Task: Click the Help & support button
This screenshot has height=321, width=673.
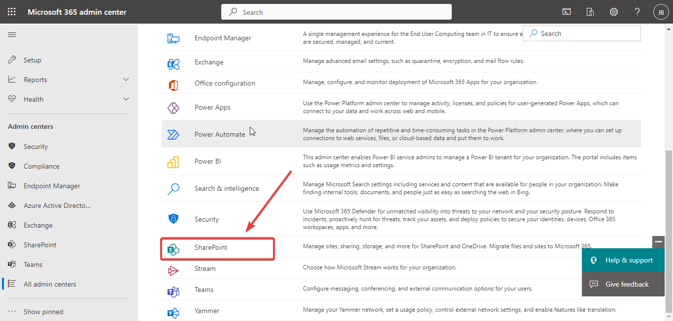Action: tap(623, 260)
